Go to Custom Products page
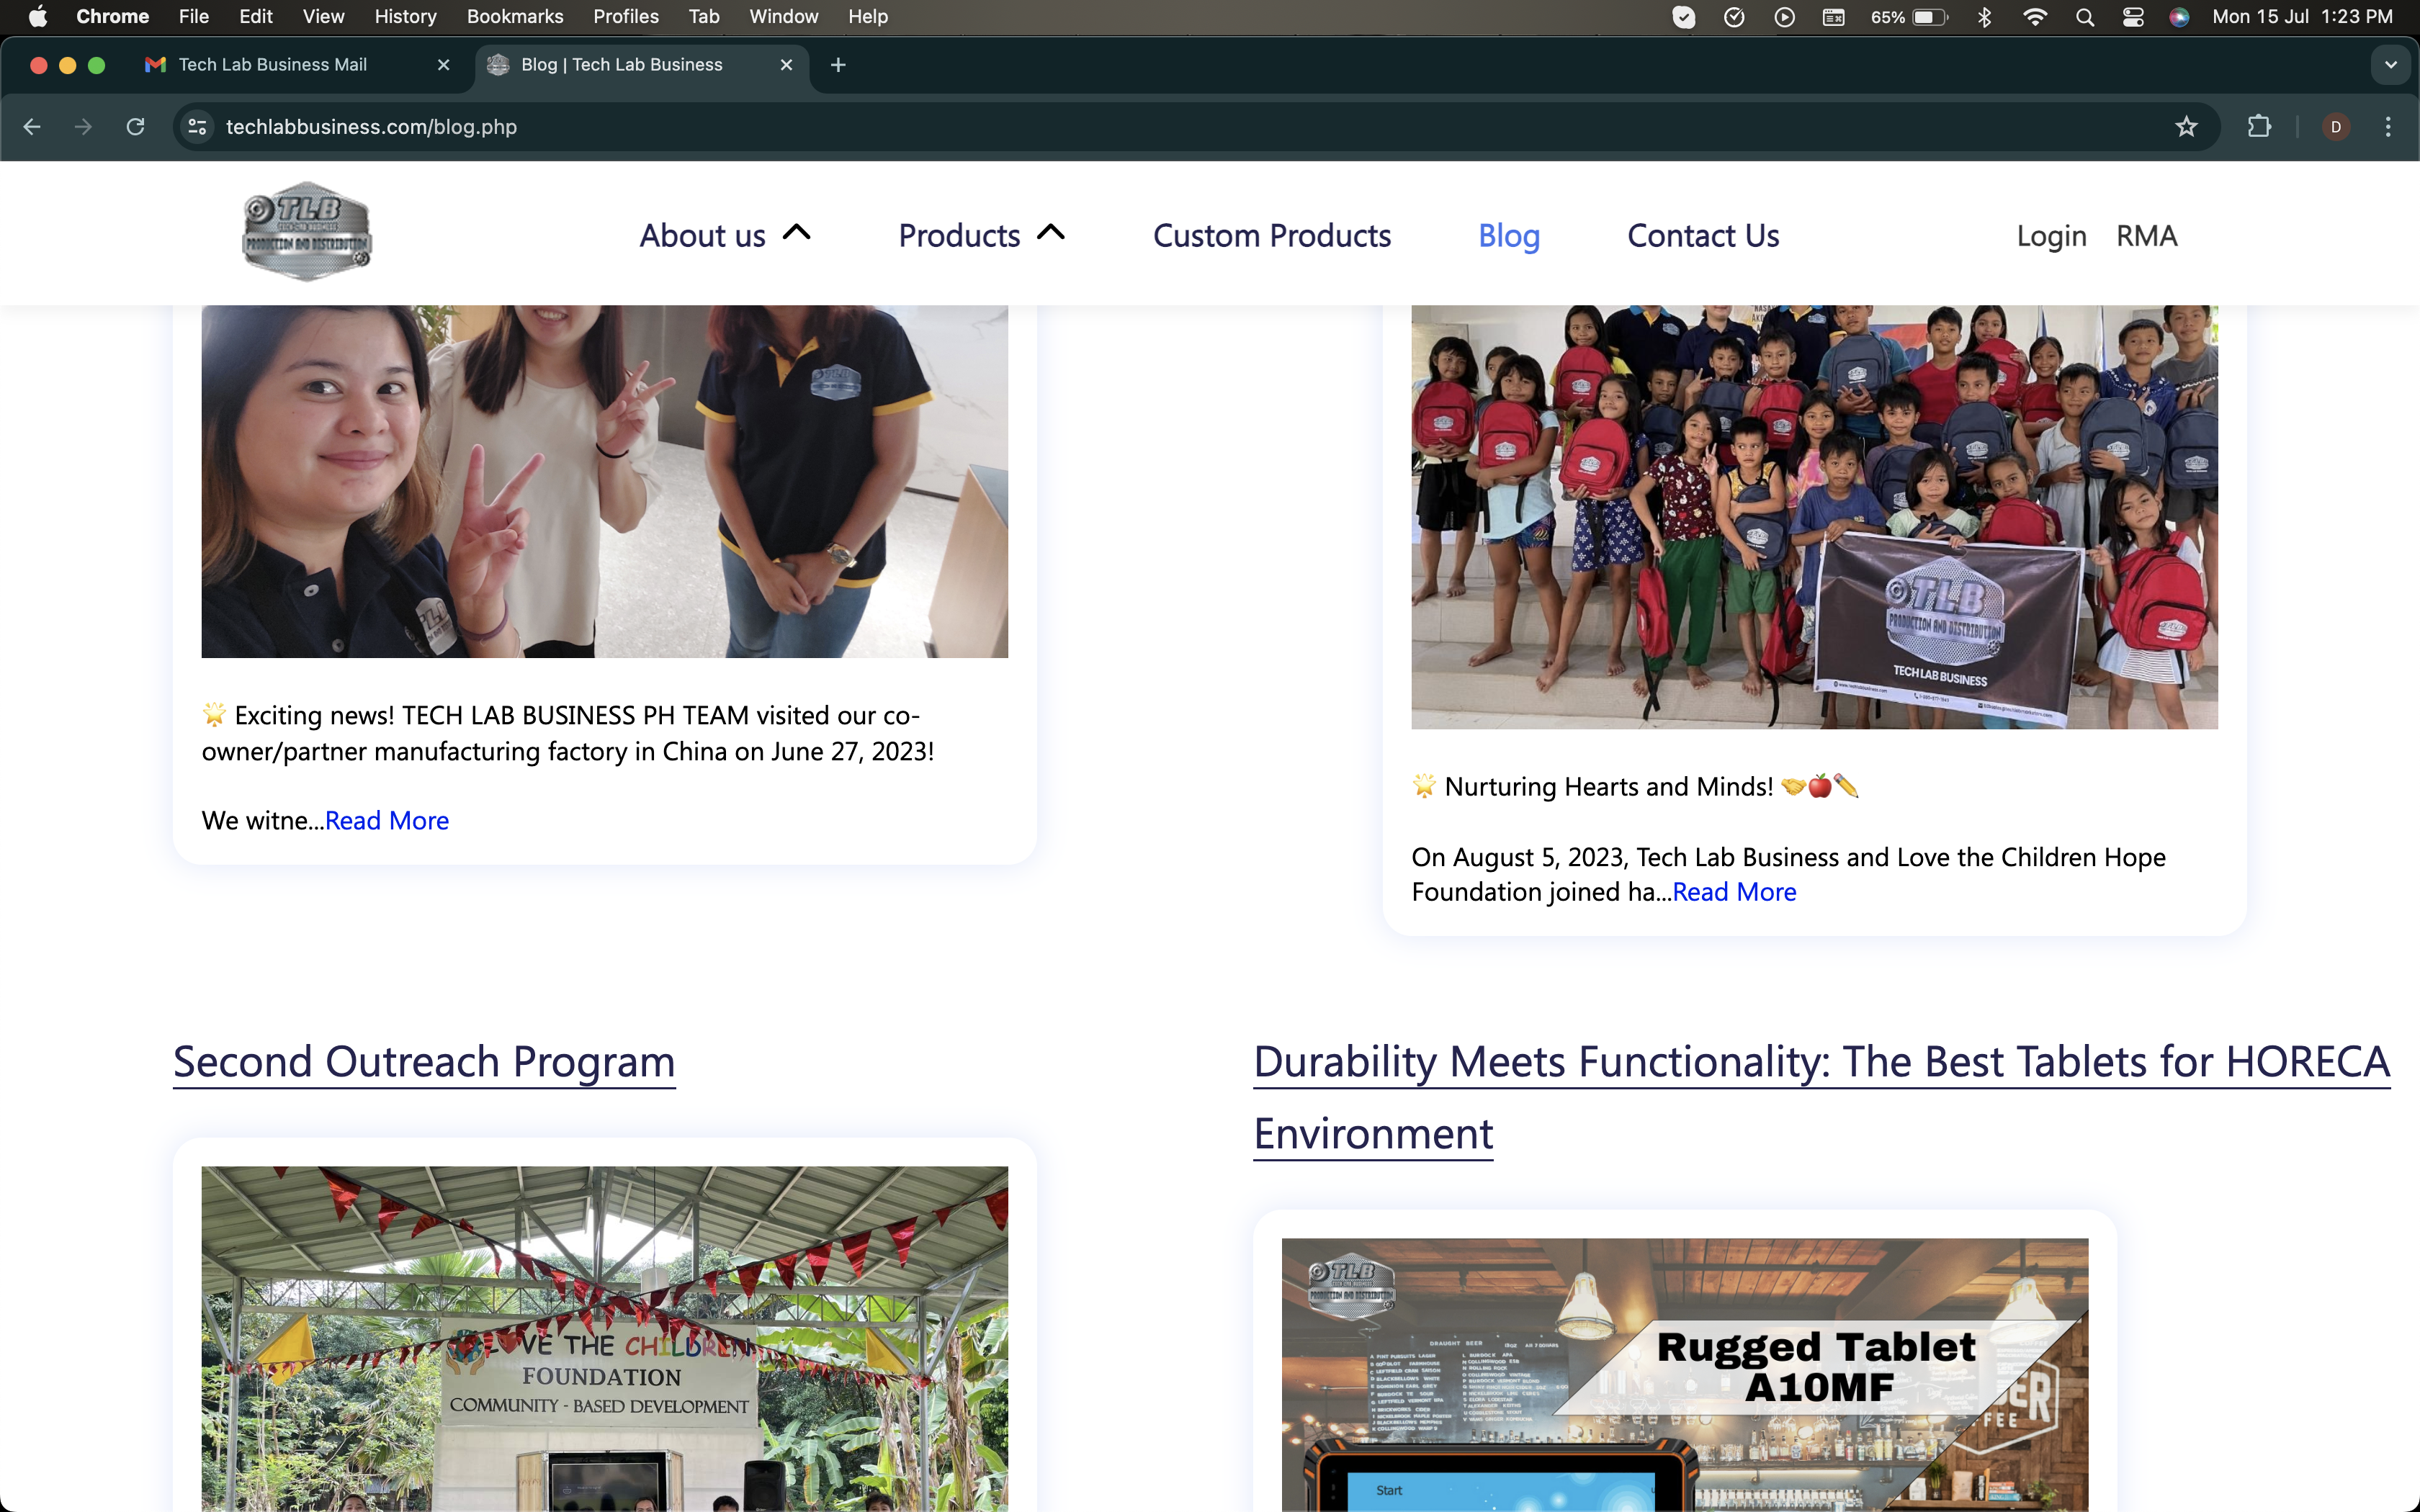 click(1272, 236)
